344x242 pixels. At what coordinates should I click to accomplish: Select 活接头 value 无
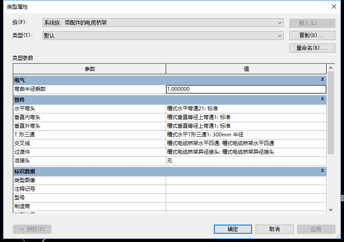click(246, 161)
